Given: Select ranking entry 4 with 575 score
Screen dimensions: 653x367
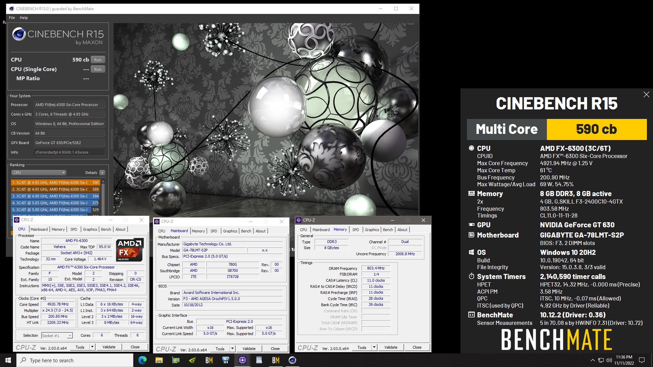Looking at the screenshot, I should pos(55,203).
